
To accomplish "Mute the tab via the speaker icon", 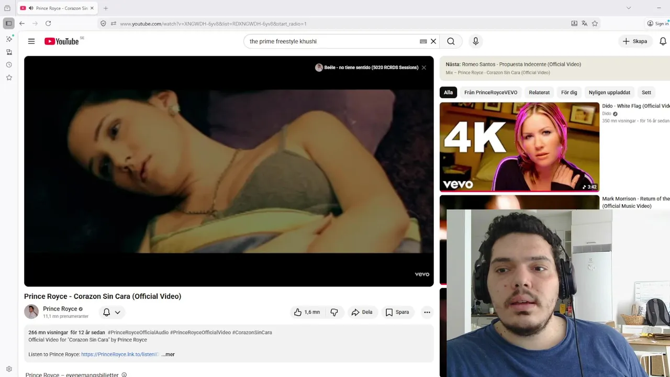I will [x=31, y=8].
